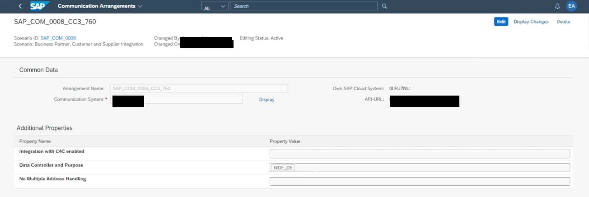
Task: Select Integration with C4C enabled value field
Action: [420, 154]
